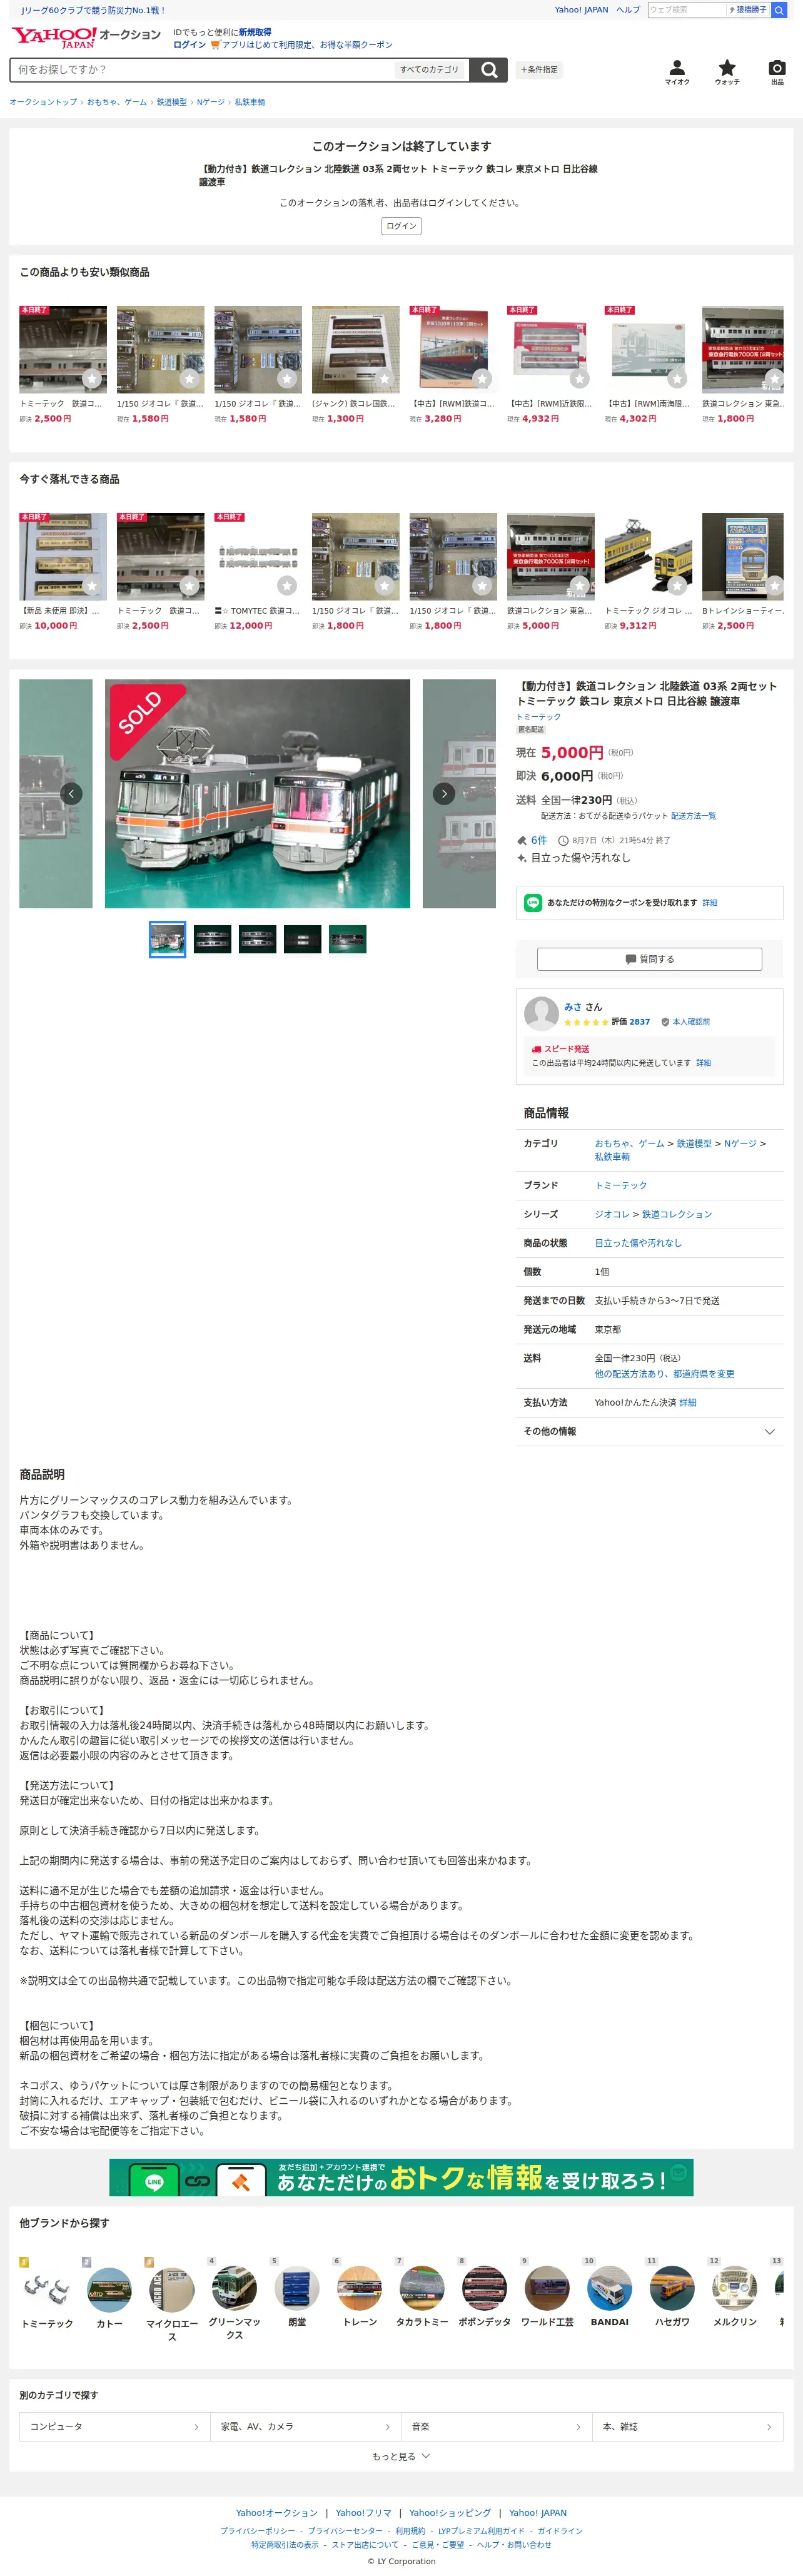Image resolution: width=803 pixels, height=2576 pixels.
Task: Show previous product photo with left arrow
Action: pos(71,794)
